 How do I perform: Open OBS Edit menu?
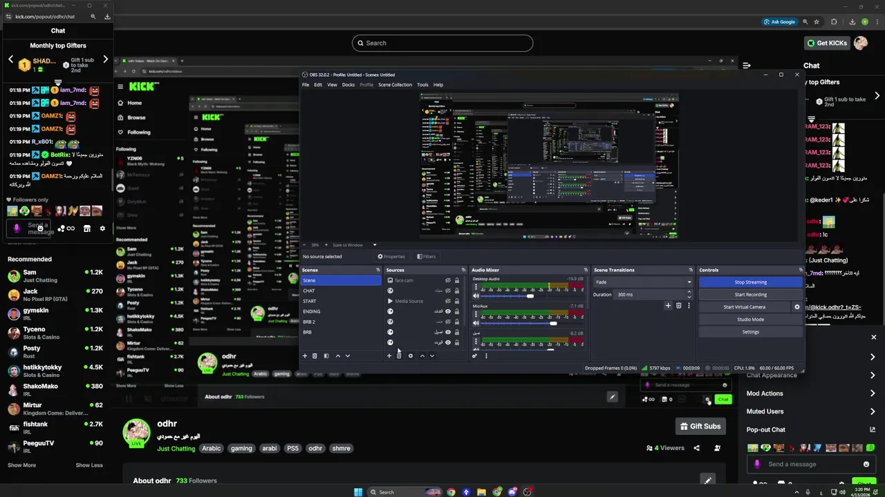pyautogui.click(x=318, y=85)
